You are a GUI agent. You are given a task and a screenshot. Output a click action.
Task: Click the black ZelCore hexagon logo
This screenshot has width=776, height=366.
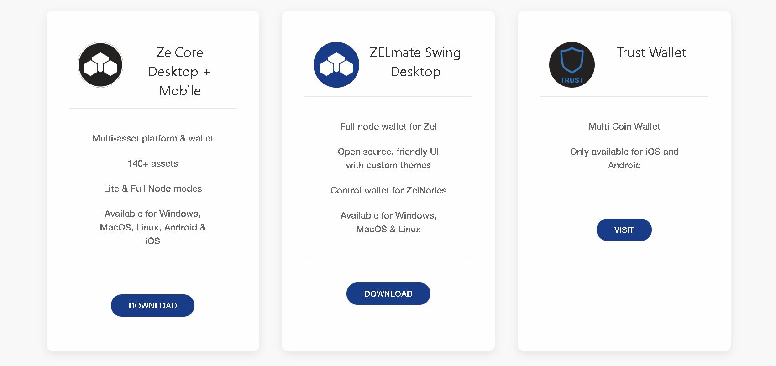click(x=100, y=65)
